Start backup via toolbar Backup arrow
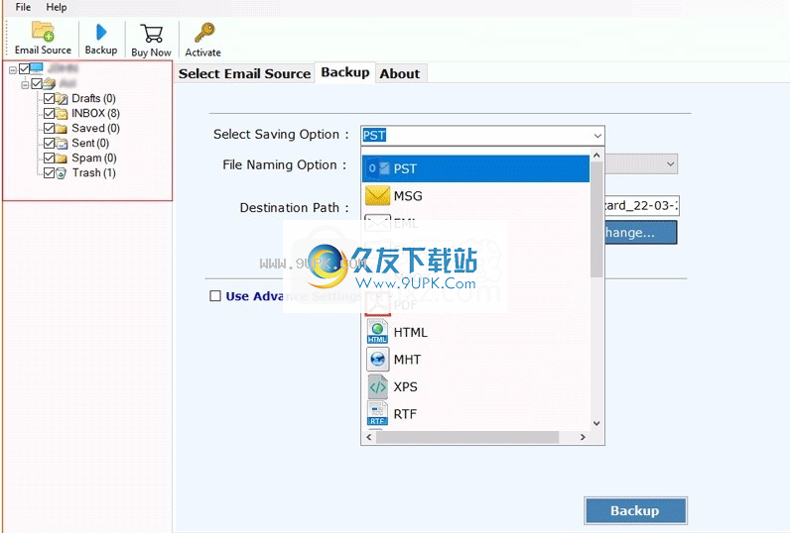 point(101,32)
